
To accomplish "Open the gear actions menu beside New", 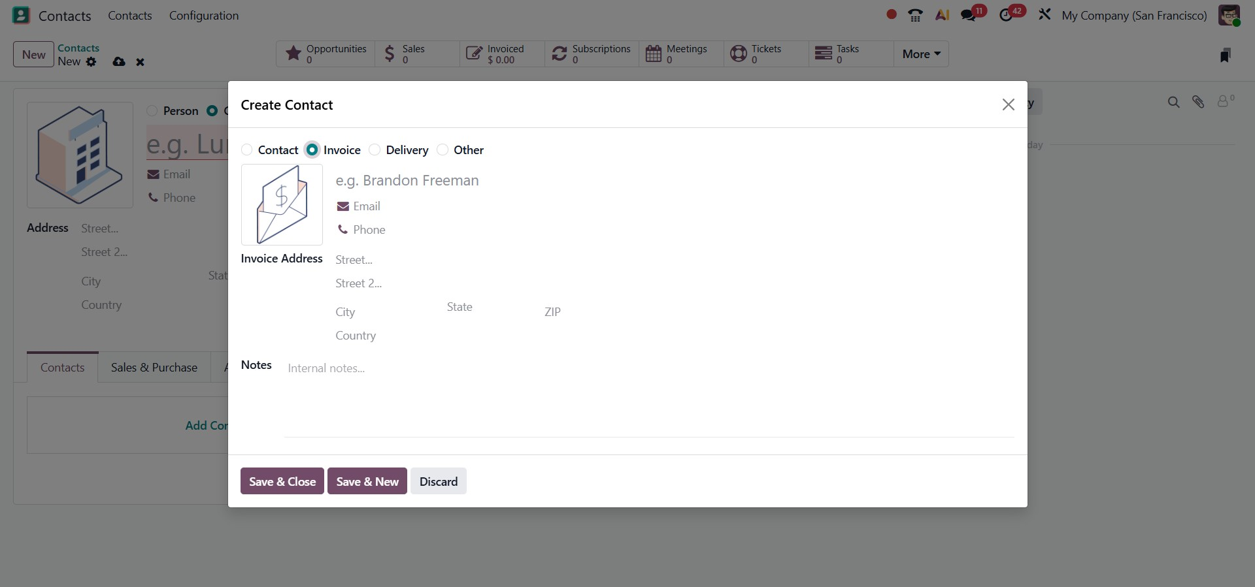I will point(91,61).
